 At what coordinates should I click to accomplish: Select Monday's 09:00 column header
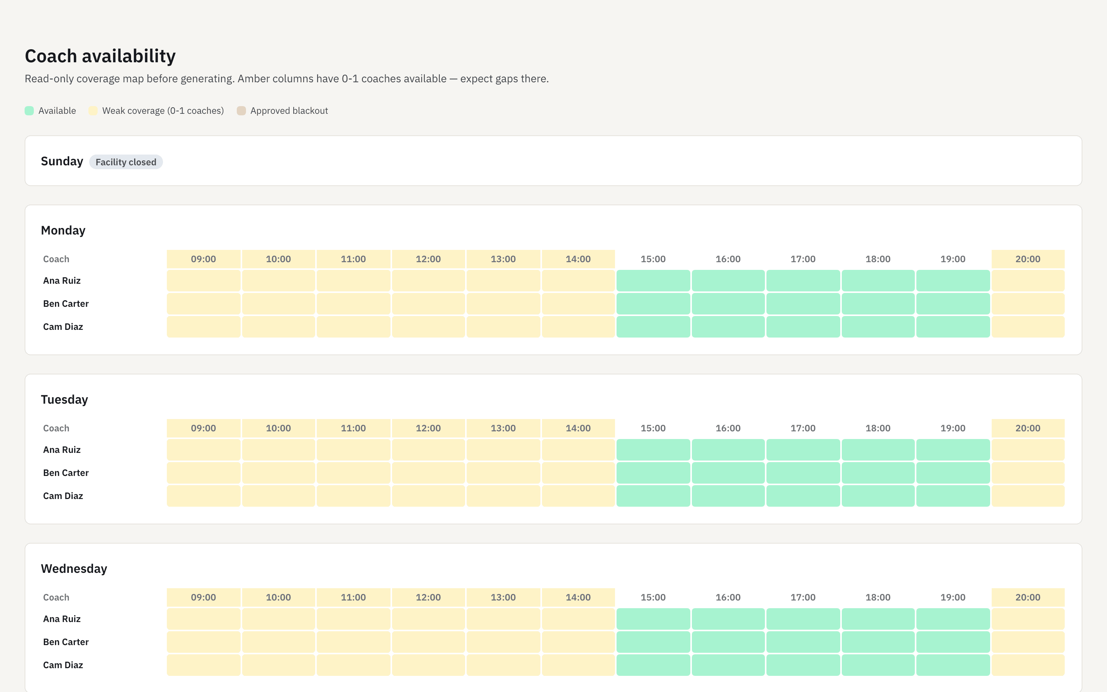[204, 259]
